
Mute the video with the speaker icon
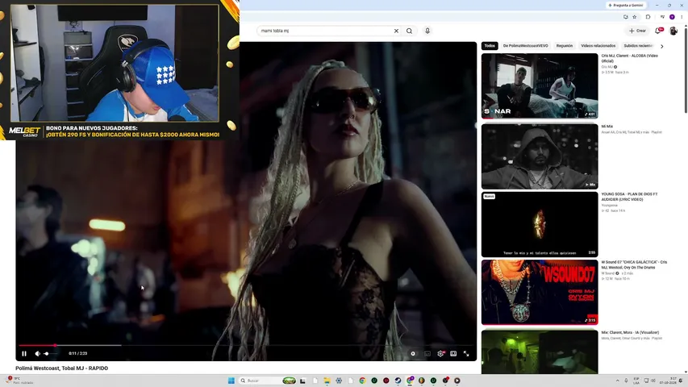(x=38, y=354)
